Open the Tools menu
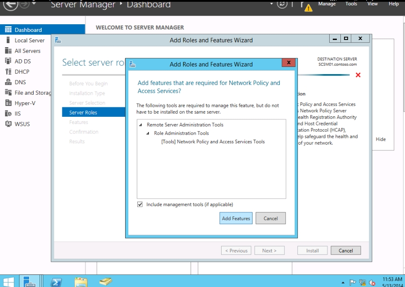The width and height of the screenshot is (405, 287). [351, 4]
